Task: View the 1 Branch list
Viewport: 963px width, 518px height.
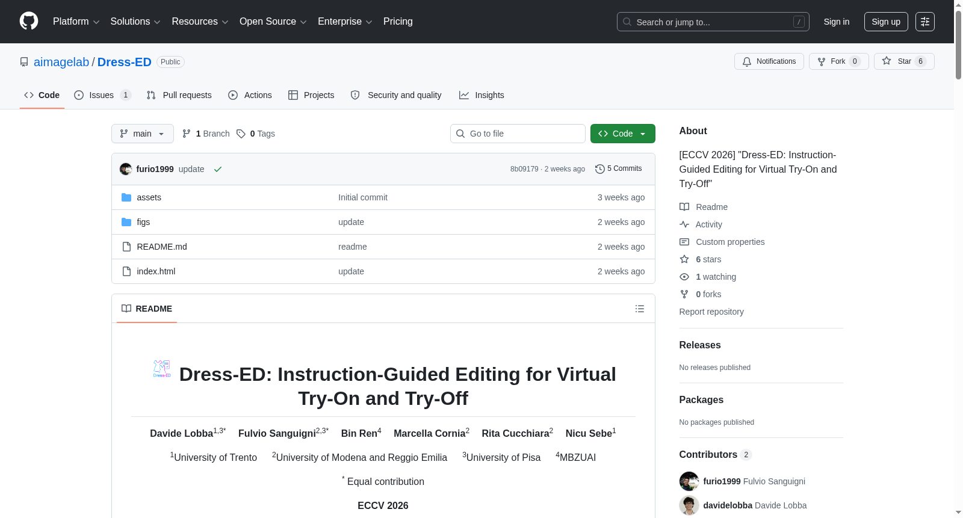Action: tap(206, 134)
